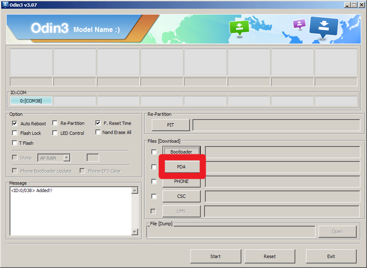
Task: Click the Reset button
Action: pyautogui.click(x=270, y=256)
